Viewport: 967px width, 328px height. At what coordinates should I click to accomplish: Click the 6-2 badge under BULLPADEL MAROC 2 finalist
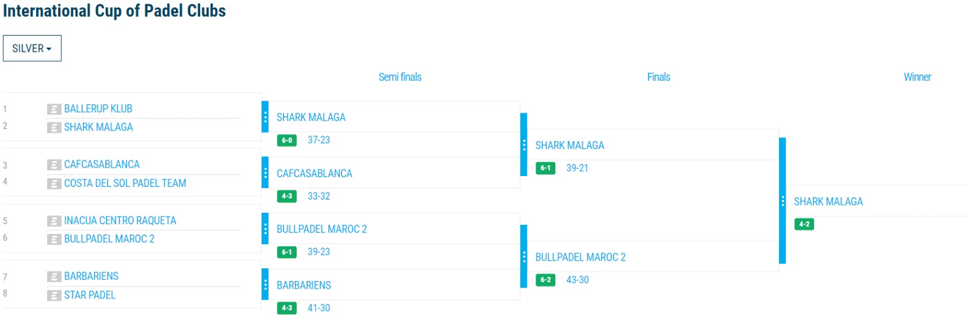[x=546, y=280]
